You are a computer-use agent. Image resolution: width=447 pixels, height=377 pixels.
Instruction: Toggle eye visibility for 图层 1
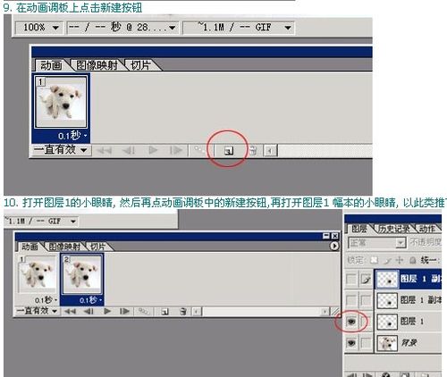click(x=351, y=322)
